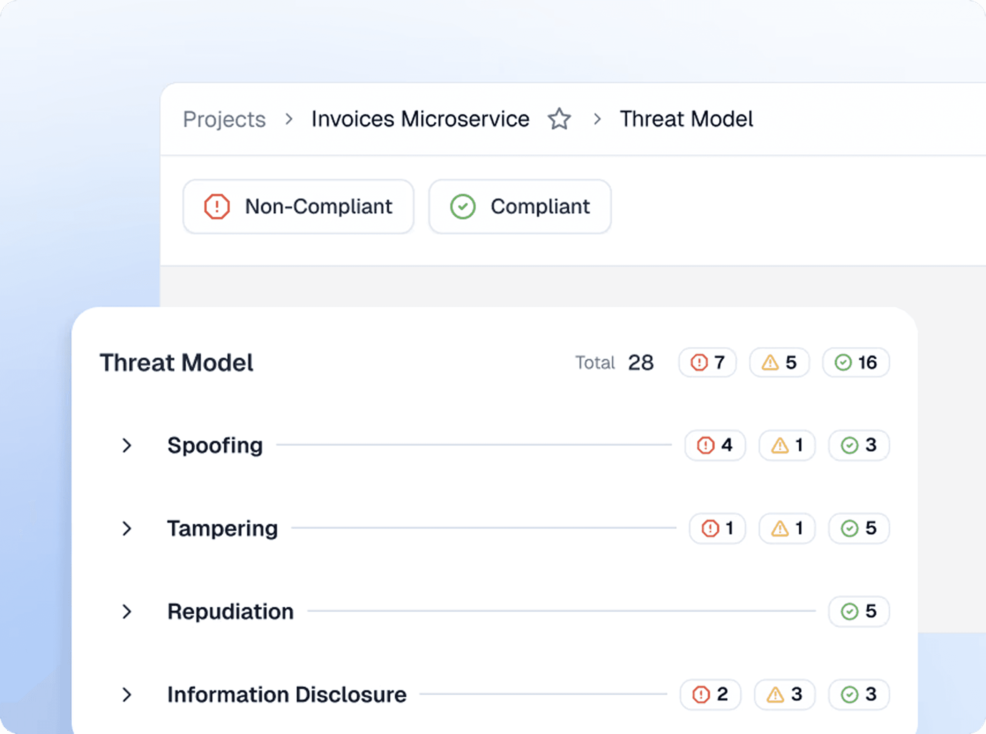Screen dimensions: 986x734
Task: Select Threat Model breadcrumb item
Action: 686,119
